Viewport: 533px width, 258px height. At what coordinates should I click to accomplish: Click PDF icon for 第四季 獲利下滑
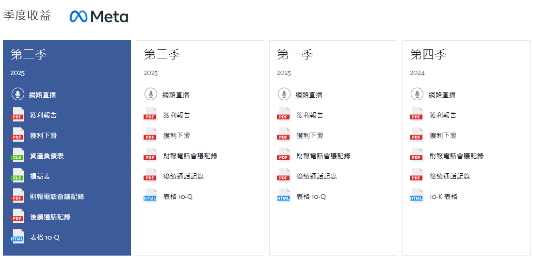417,135
